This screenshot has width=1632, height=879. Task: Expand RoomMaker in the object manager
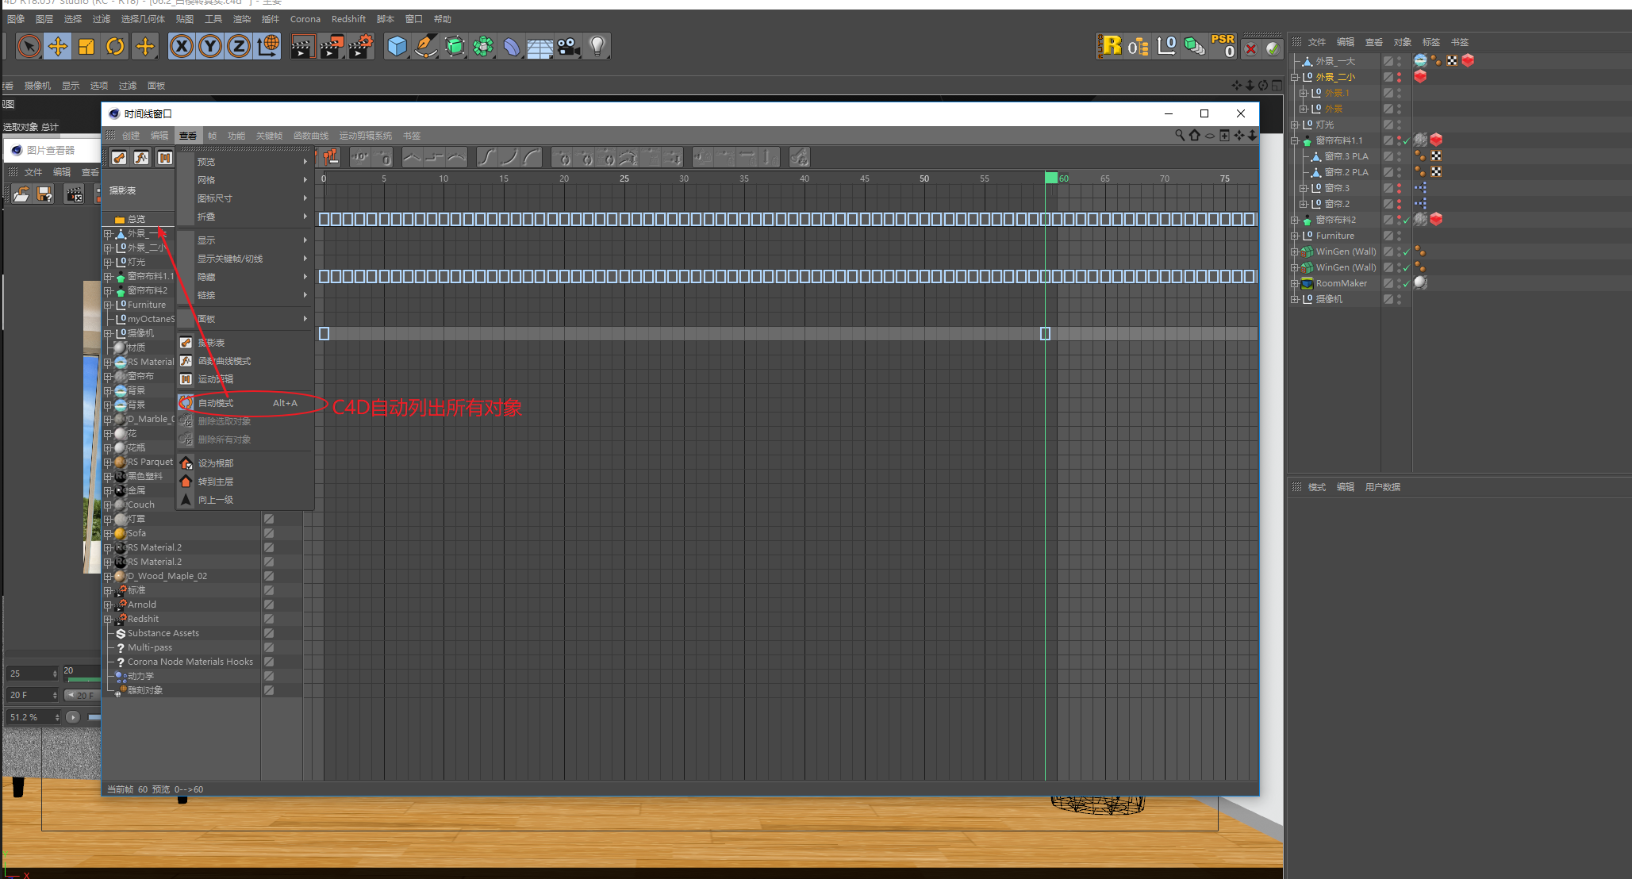pyautogui.click(x=1294, y=283)
